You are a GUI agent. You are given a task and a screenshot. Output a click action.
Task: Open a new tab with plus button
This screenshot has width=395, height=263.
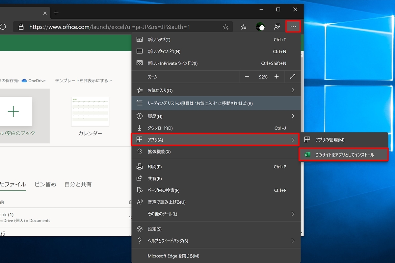pos(56,13)
